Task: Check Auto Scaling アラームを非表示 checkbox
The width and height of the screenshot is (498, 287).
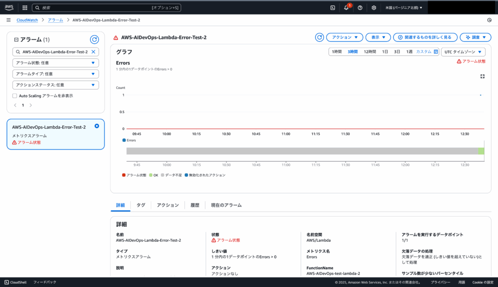Action: [15, 96]
